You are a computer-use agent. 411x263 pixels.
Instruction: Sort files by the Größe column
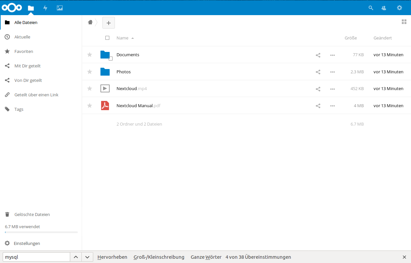[351, 38]
